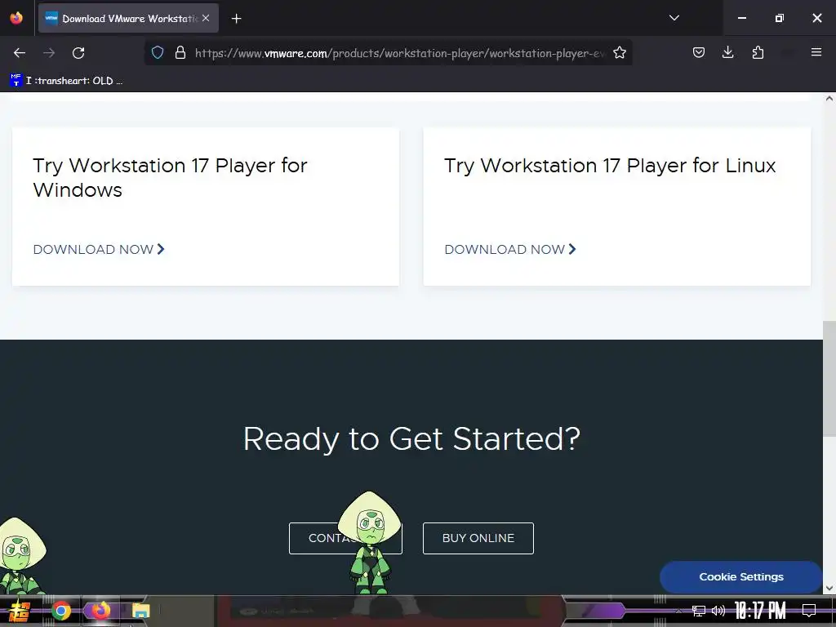Launch Google Chrome from the taskbar
The image size is (836, 627).
click(61, 611)
